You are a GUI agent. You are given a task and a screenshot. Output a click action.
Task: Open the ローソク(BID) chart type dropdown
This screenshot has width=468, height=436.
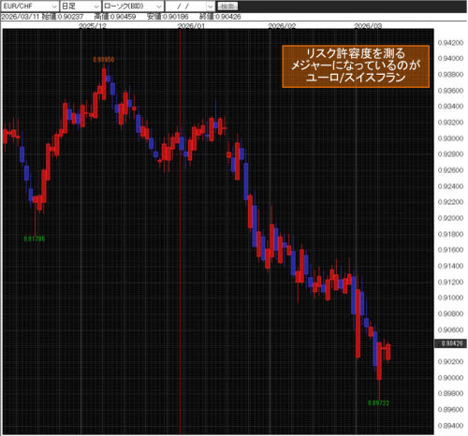coord(133,6)
